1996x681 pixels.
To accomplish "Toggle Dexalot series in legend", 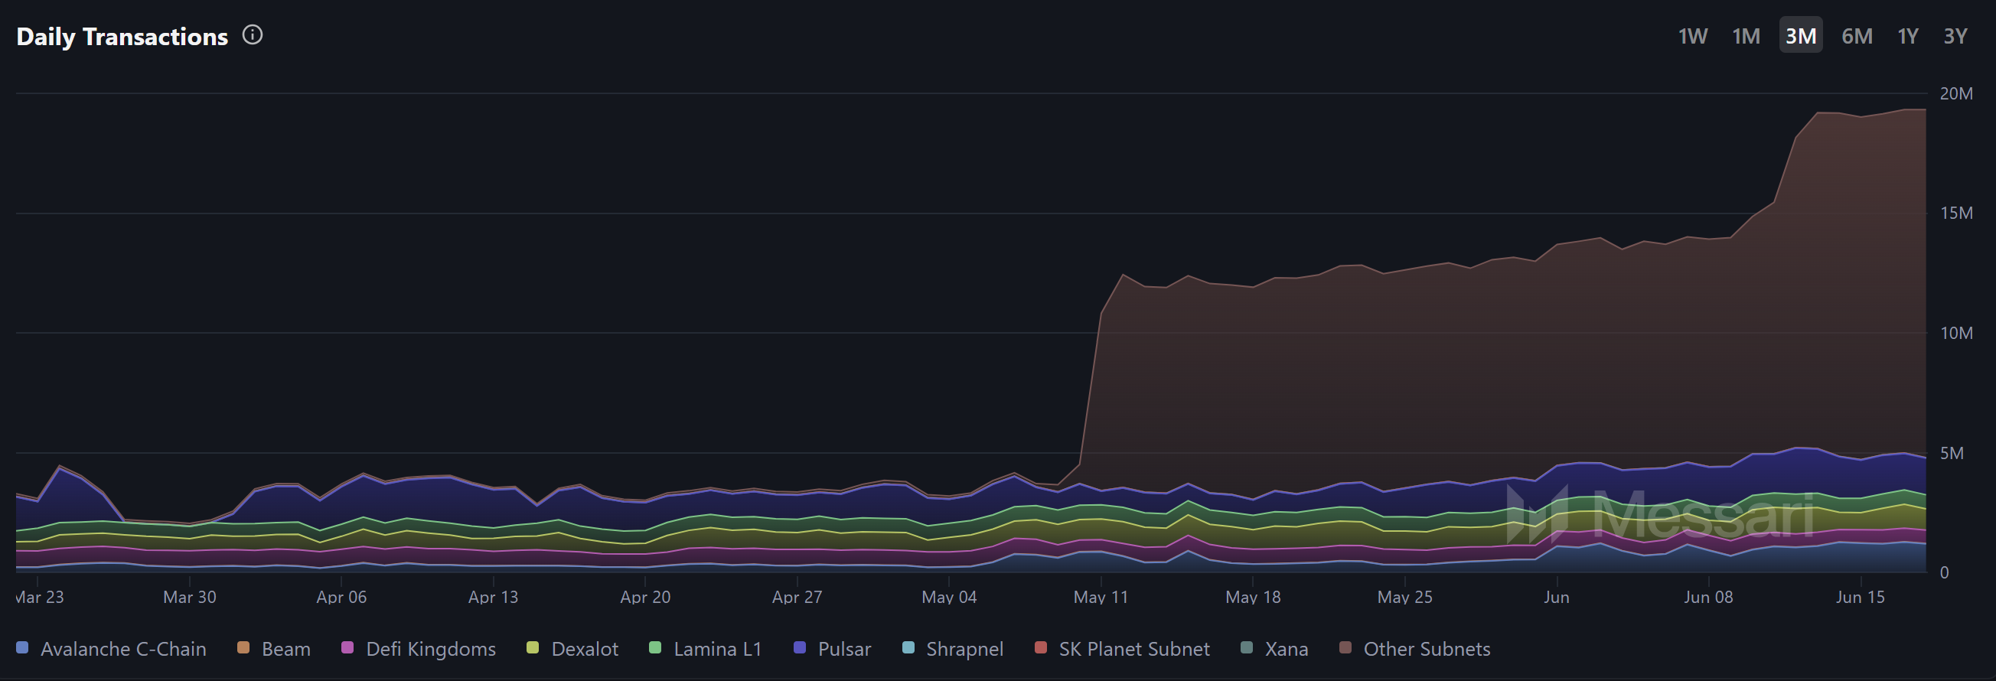I will 572,648.
